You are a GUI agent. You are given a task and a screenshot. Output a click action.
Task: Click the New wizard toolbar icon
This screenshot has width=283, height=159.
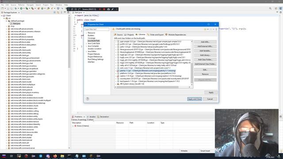[x=3, y=8]
